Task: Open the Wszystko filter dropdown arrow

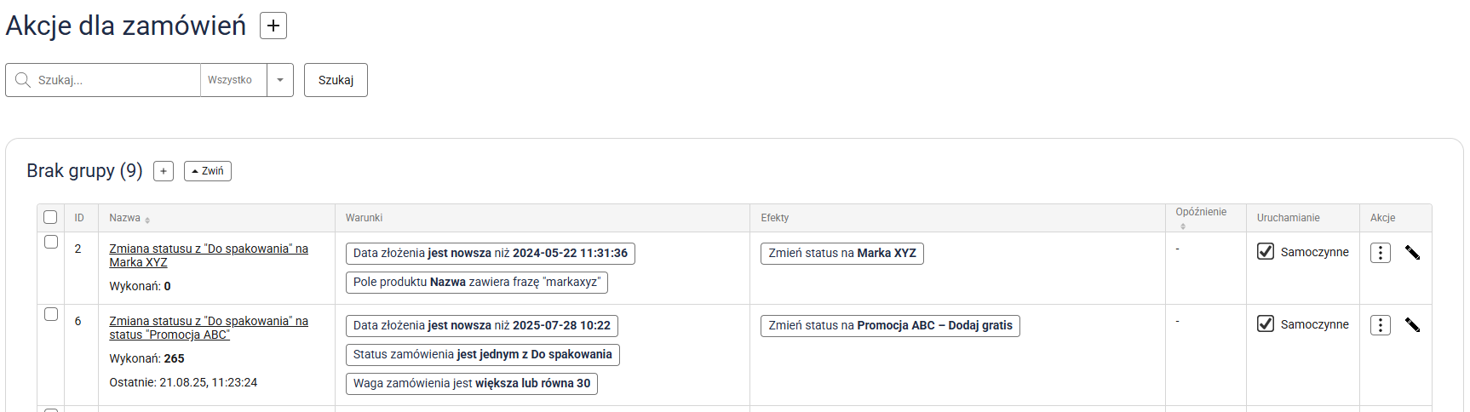Action: [280, 80]
